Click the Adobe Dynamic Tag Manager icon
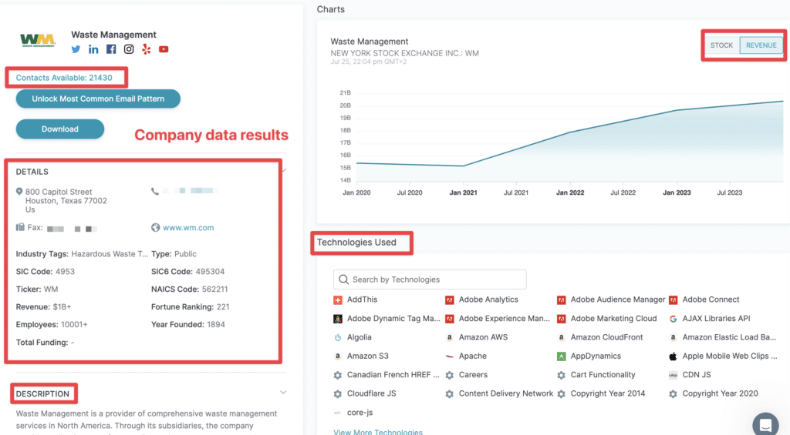The width and height of the screenshot is (790, 435). (x=338, y=319)
